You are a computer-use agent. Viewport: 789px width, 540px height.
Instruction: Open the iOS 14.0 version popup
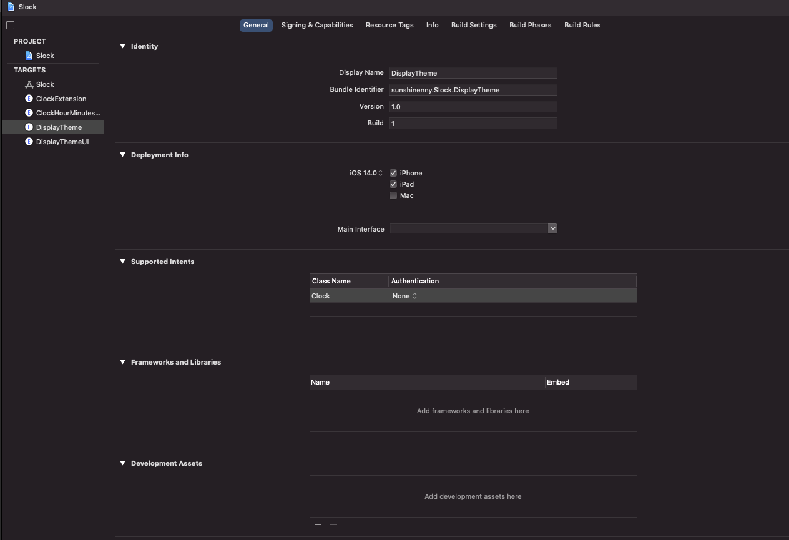(366, 173)
